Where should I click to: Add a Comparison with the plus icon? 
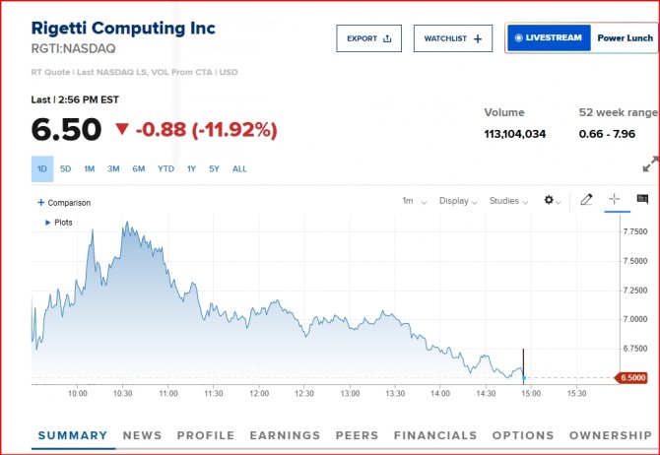[41, 203]
